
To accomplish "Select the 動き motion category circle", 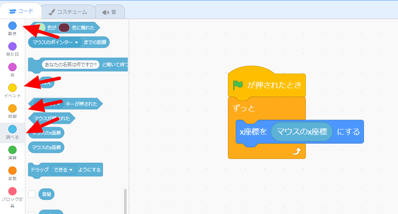I will [12, 26].
